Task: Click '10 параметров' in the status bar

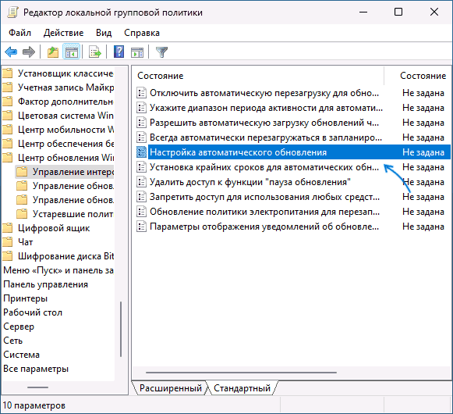Action: tap(34, 405)
